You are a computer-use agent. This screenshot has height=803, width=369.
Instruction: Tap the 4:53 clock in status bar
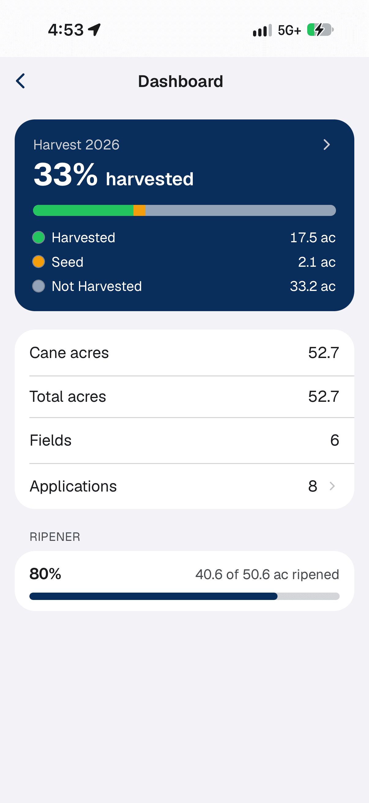click(x=66, y=30)
